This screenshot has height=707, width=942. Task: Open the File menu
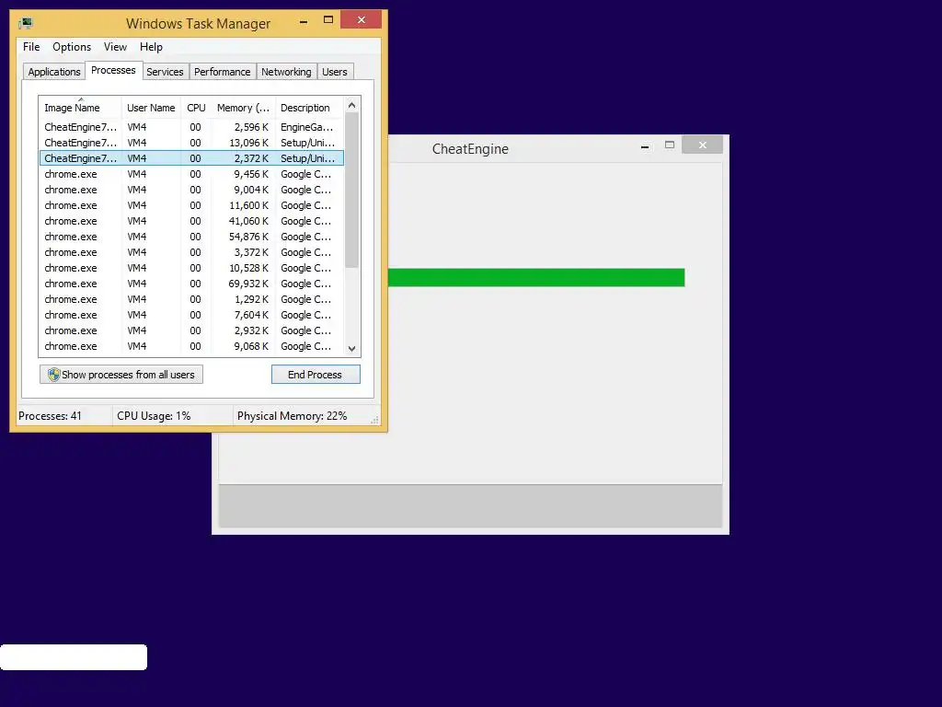coord(31,47)
